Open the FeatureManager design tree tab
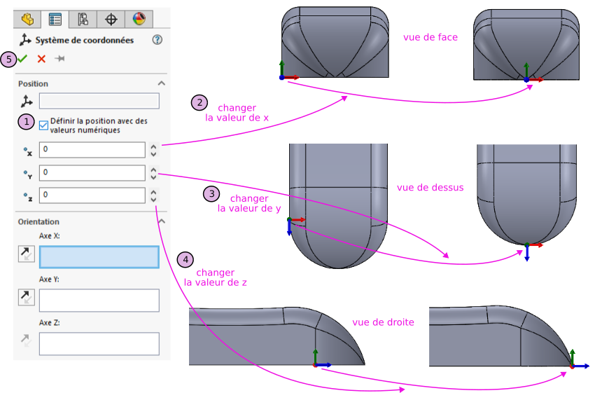Image resolution: width=595 pixels, height=393 pixels. (27, 19)
